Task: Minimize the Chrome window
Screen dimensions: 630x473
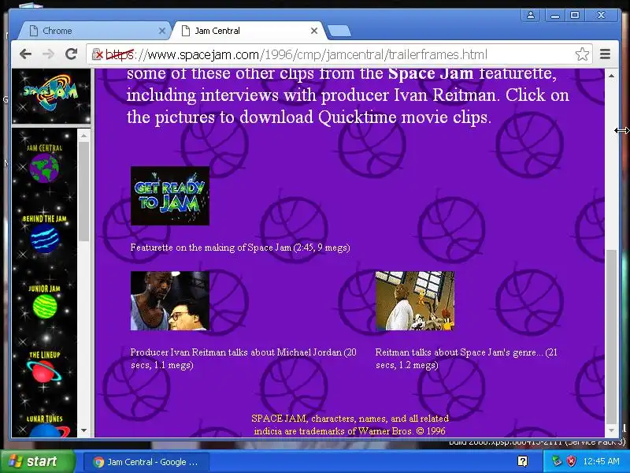Action: (x=555, y=15)
